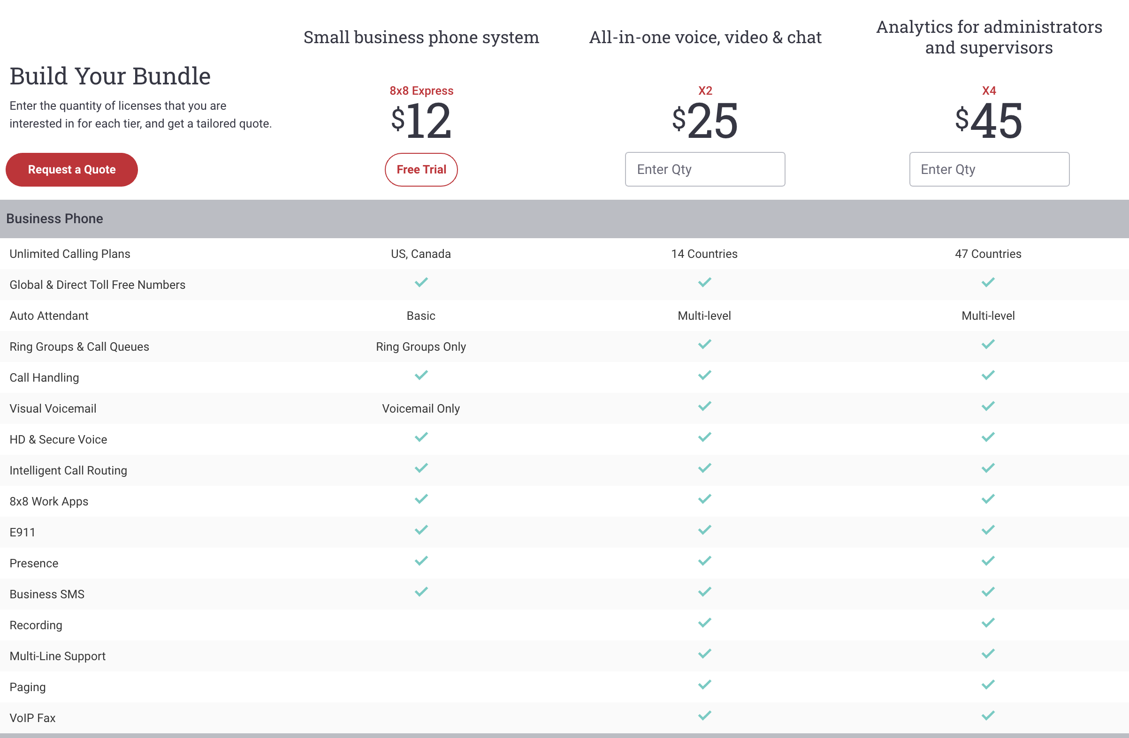This screenshot has width=1129, height=738.
Task: Click the Call Handling checkmark under X4
Action: pyautogui.click(x=988, y=376)
